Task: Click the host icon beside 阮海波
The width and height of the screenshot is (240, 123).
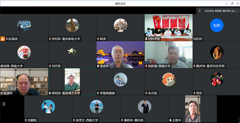Action: (x=2, y=39)
